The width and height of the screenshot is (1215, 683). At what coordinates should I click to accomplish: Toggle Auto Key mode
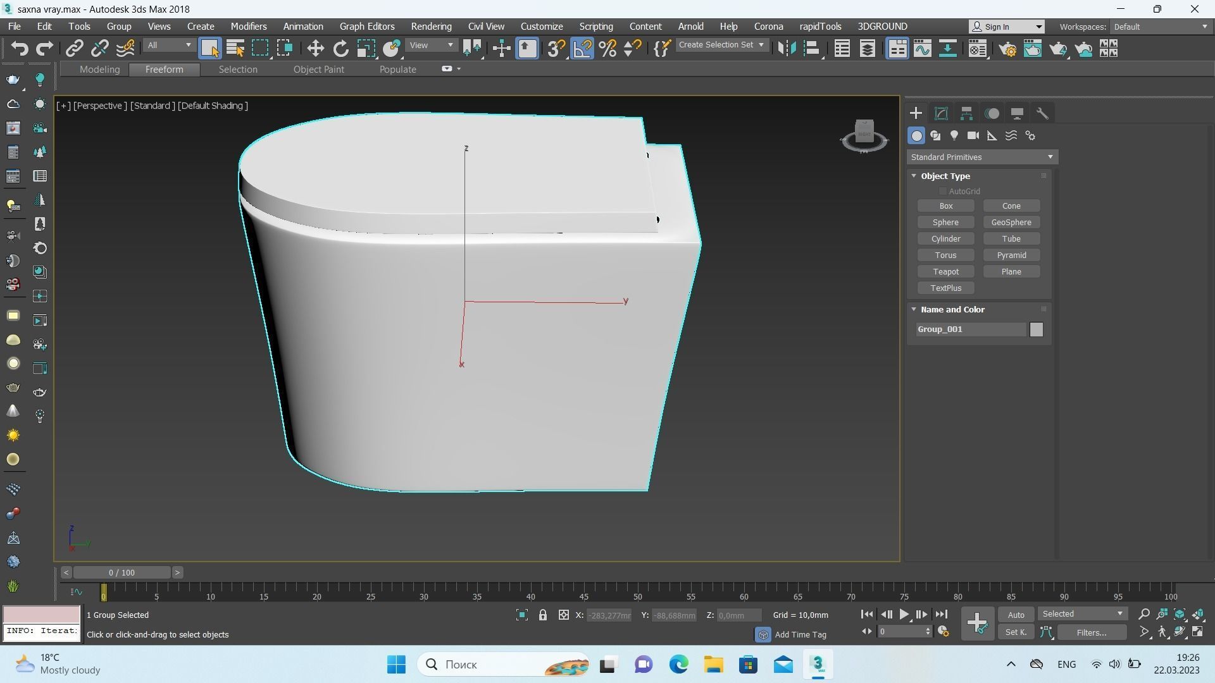pyautogui.click(x=1016, y=615)
